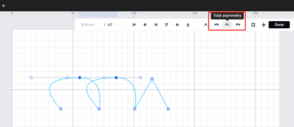Click the bounding box path icon
The width and height of the screenshot is (294, 127).
[253, 25]
